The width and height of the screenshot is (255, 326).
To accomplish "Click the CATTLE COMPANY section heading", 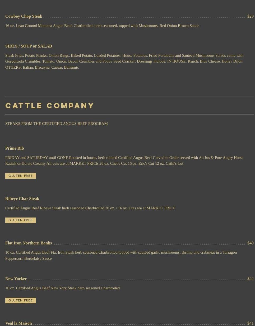I will (x=50, y=106).
